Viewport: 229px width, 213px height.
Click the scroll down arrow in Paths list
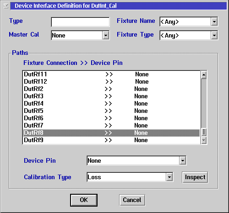tap(204, 140)
